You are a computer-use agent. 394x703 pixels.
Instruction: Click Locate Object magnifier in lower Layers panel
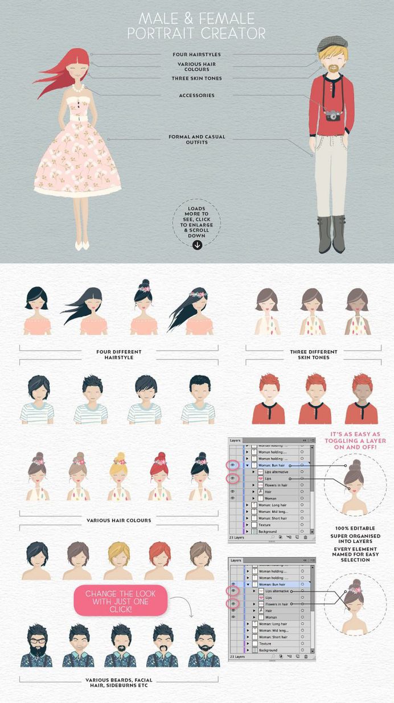[x=273, y=656]
